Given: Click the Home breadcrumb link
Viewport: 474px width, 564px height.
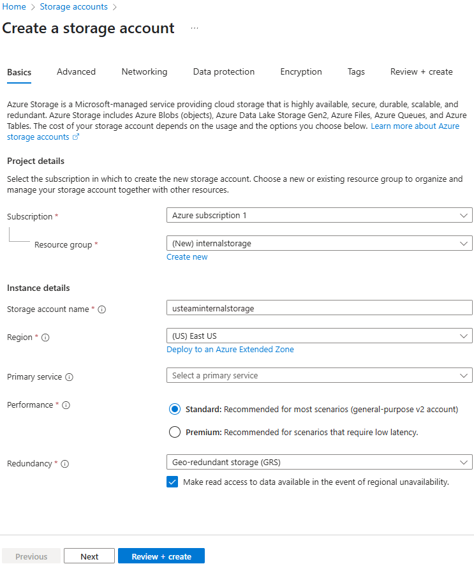Looking at the screenshot, I should (14, 6).
